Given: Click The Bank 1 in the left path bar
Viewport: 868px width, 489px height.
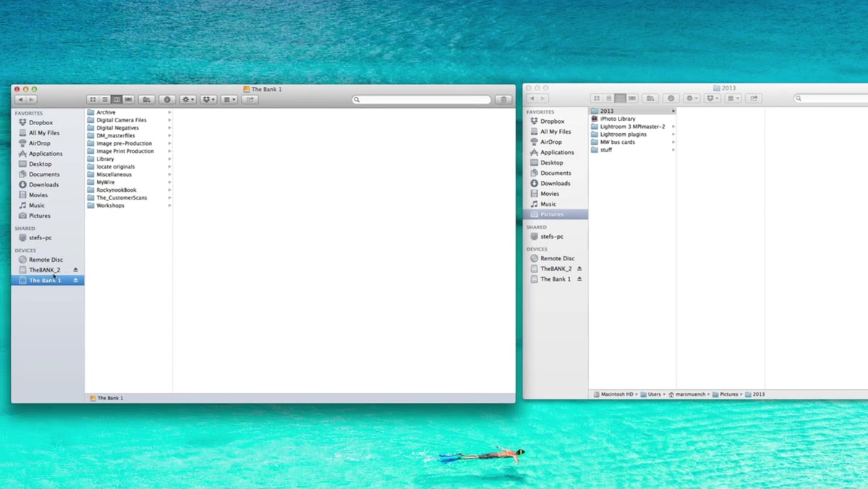Looking at the screenshot, I should (x=106, y=399).
